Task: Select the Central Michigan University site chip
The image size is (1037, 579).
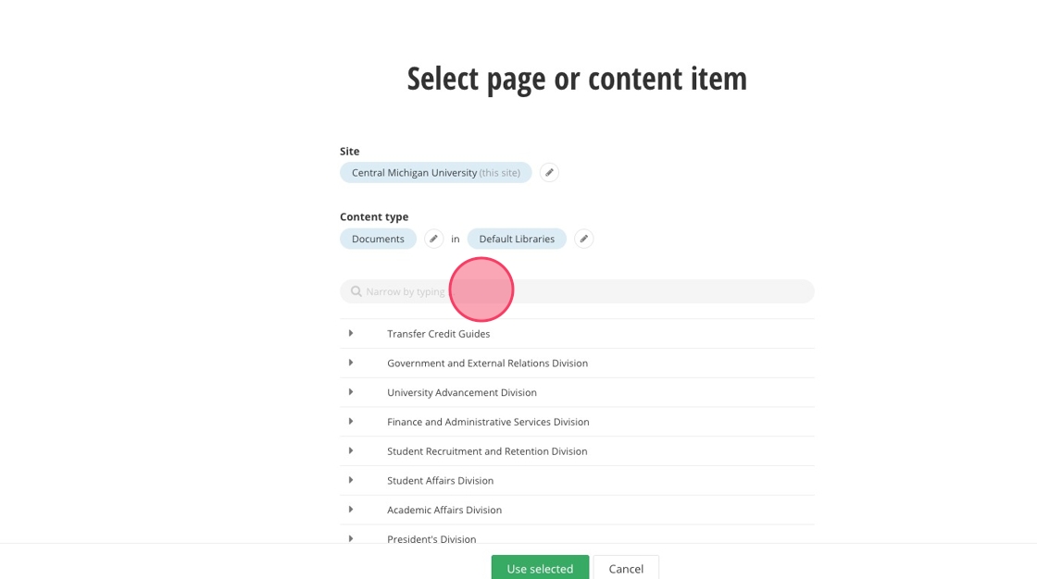Action: point(435,173)
